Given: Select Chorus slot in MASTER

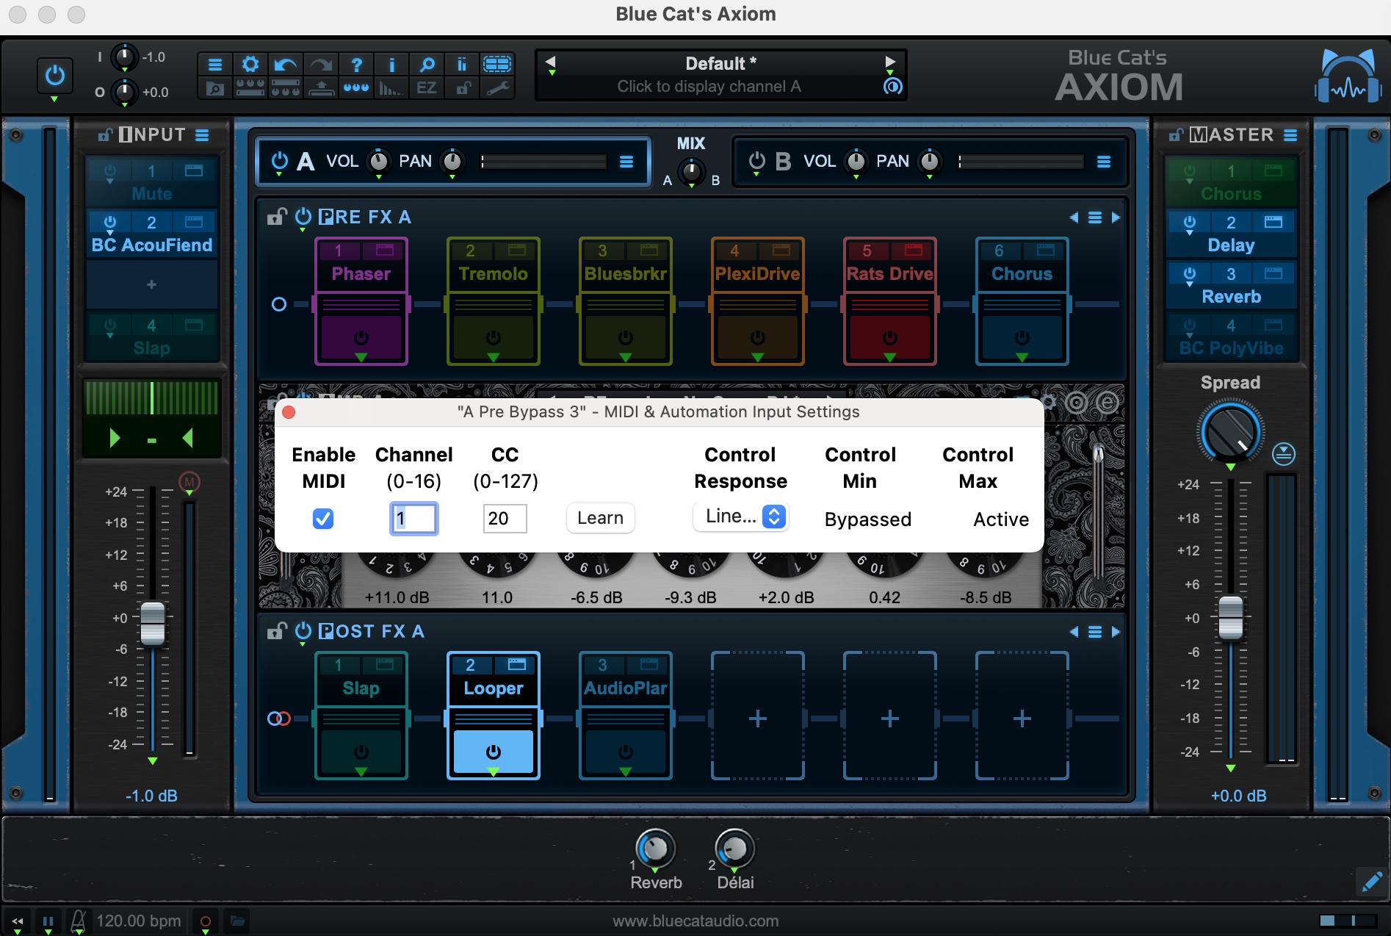Looking at the screenshot, I should (x=1231, y=193).
